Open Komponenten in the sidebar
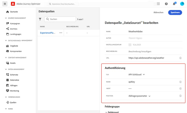The image size is (187, 113). [14, 51]
